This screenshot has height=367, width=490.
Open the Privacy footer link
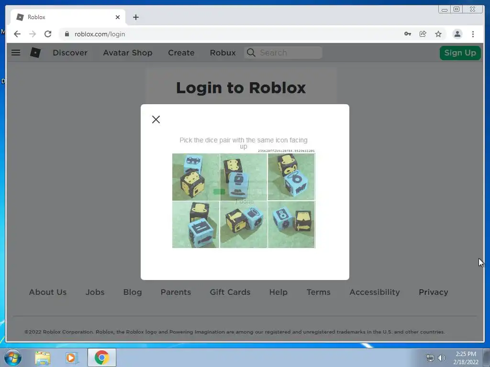(x=434, y=292)
